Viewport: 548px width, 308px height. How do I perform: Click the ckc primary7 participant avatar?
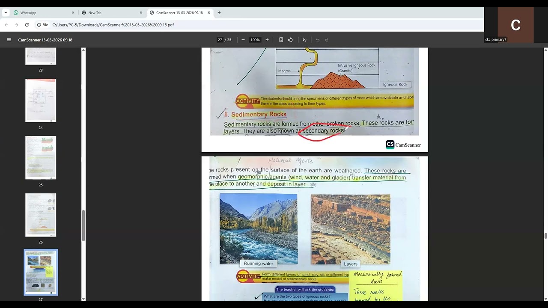click(515, 25)
